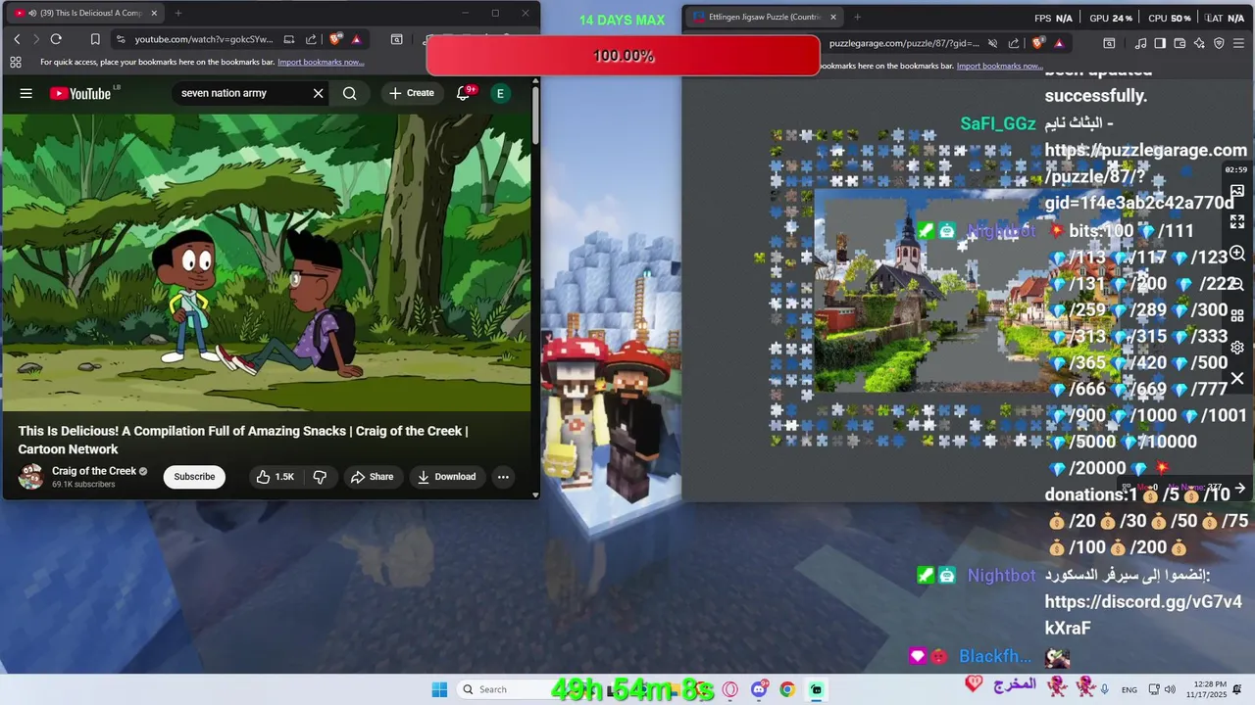Click Brave Shields icon in YouTube window
The height and width of the screenshot is (705, 1255).
pos(335,39)
